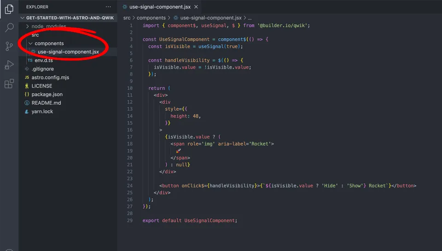Click the components breadcrumb segment

tap(151, 18)
